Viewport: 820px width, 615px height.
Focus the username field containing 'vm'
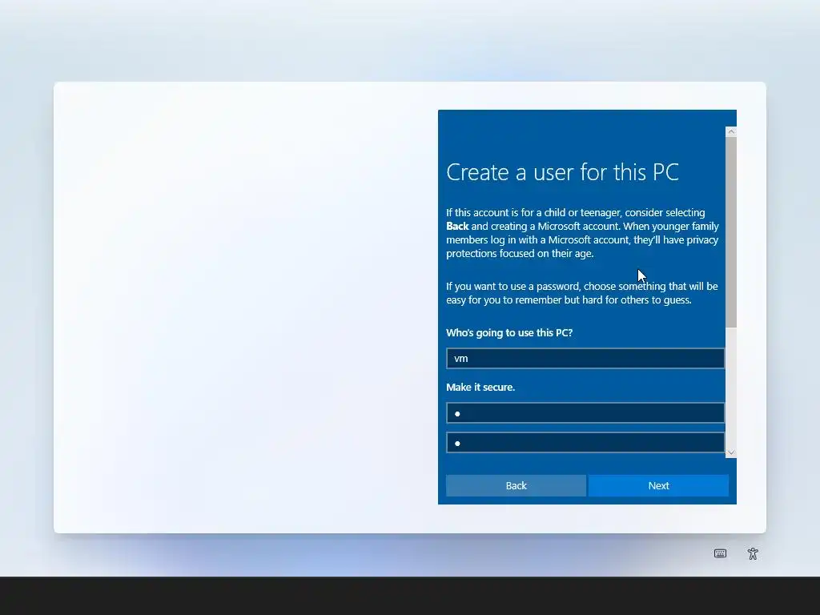pos(585,358)
